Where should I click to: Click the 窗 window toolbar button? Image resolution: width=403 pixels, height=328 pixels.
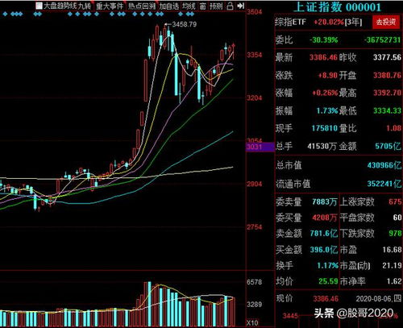(x=202, y=6)
